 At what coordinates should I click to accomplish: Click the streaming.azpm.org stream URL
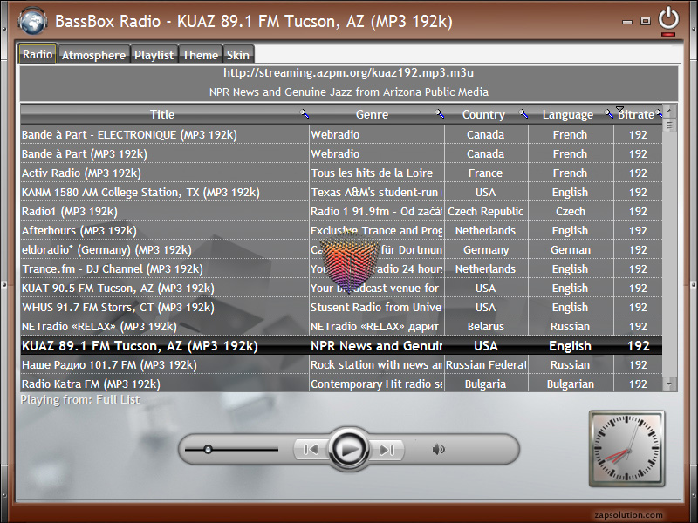coord(348,72)
